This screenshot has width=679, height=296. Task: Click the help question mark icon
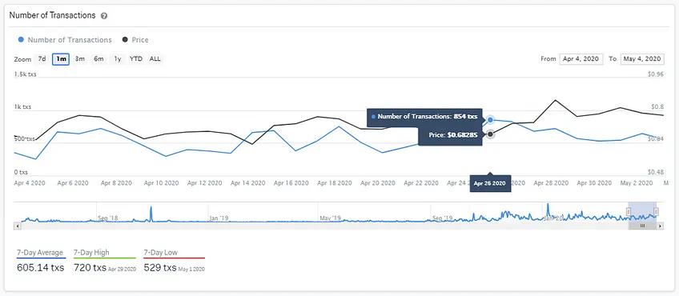104,16
